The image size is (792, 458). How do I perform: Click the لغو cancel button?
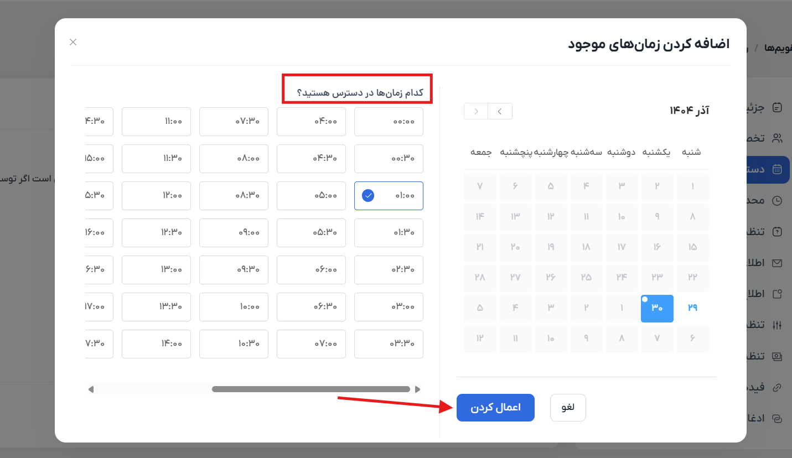pyautogui.click(x=568, y=408)
